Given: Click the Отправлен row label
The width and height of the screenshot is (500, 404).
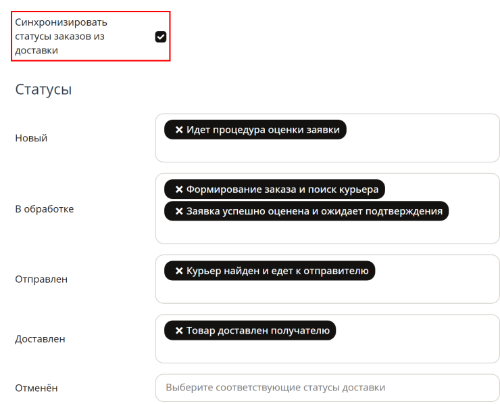Looking at the screenshot, I should point(41,279).
